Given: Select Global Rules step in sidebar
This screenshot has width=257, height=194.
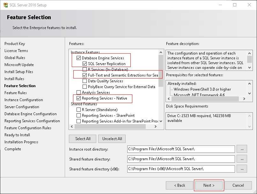Looking at the screenshot, I should click(15, 58).
